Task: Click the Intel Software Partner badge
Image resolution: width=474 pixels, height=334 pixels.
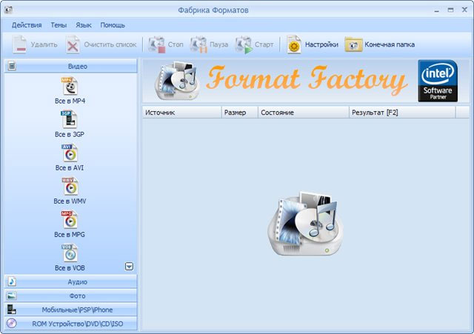Action: (438, 81)
